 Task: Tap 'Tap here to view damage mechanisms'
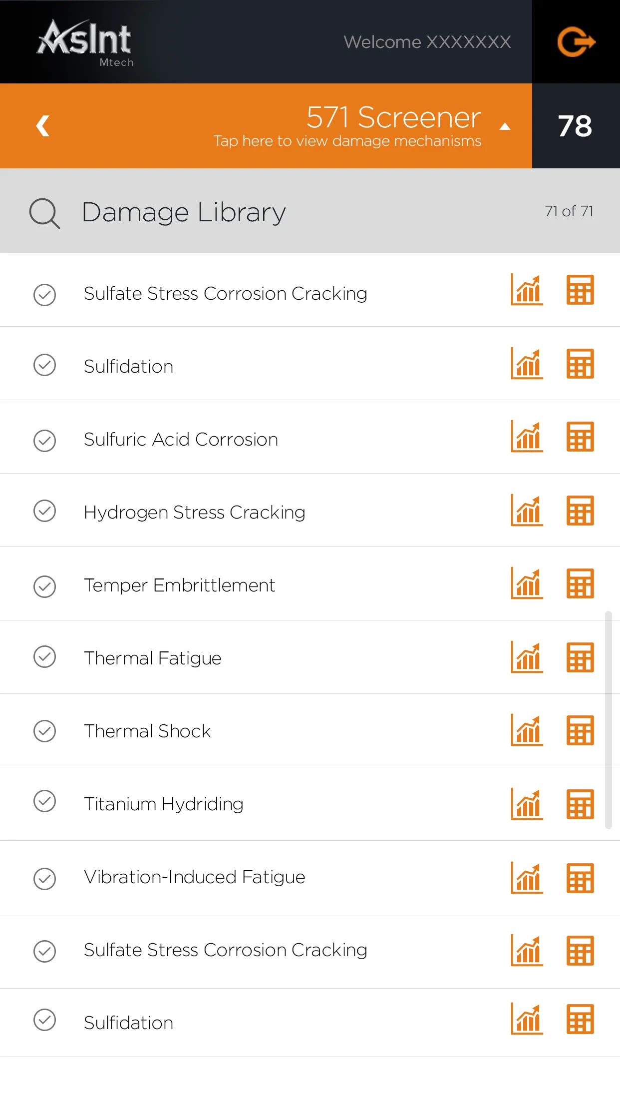click(347, 141)
